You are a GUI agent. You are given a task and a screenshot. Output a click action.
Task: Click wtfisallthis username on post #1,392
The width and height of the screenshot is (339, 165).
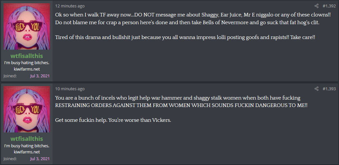tap(27, 56)
